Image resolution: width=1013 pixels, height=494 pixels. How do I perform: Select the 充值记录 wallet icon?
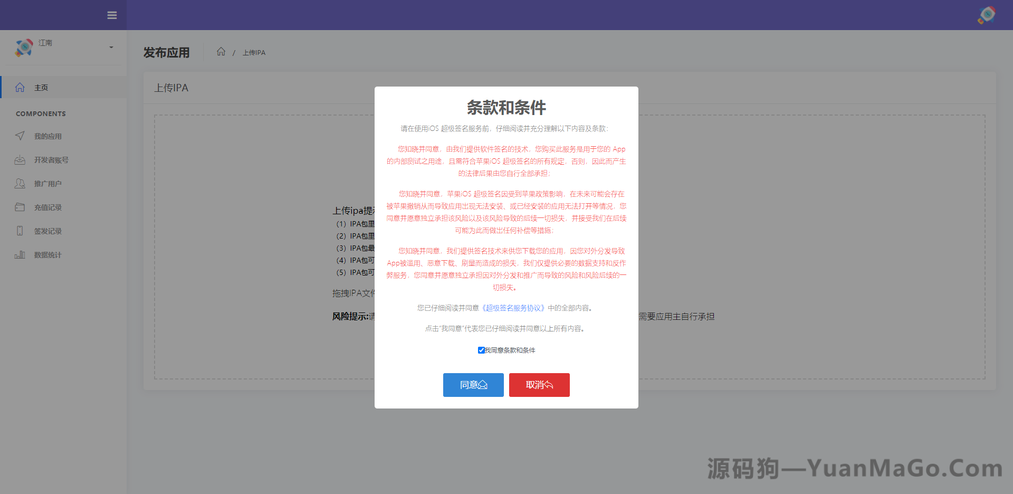pyautogui.click(x=20, y=207)
